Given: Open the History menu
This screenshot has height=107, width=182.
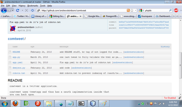Looking at the screenshot, I should 22,6.
